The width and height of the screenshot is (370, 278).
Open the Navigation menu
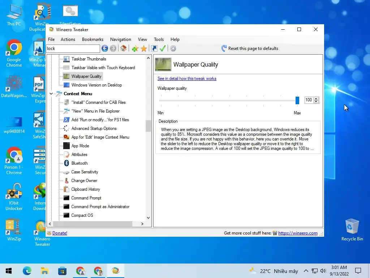tap(121, 39)
